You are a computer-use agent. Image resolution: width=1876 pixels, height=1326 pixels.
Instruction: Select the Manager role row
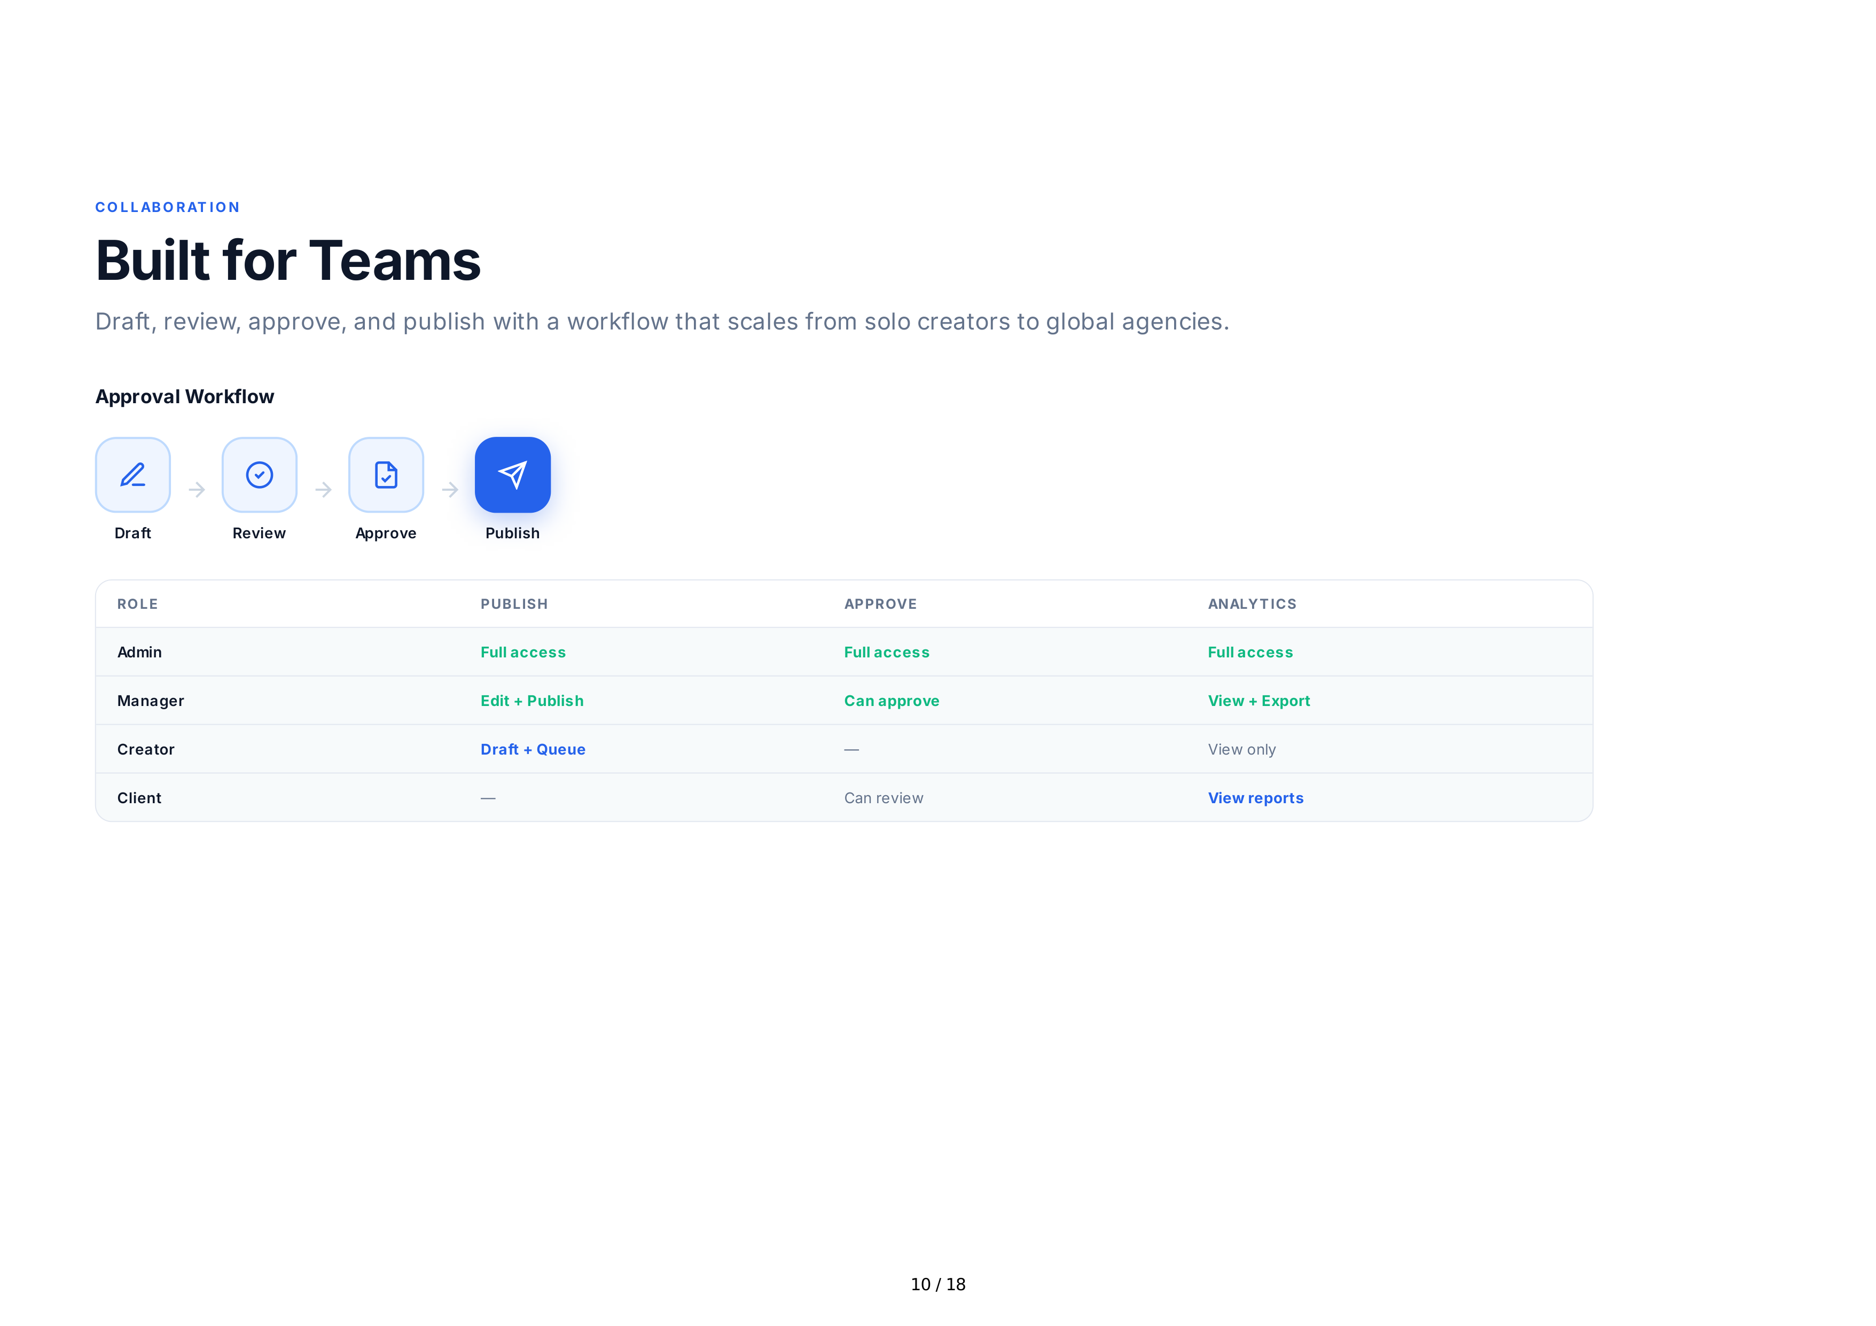(x=844, y=701)
